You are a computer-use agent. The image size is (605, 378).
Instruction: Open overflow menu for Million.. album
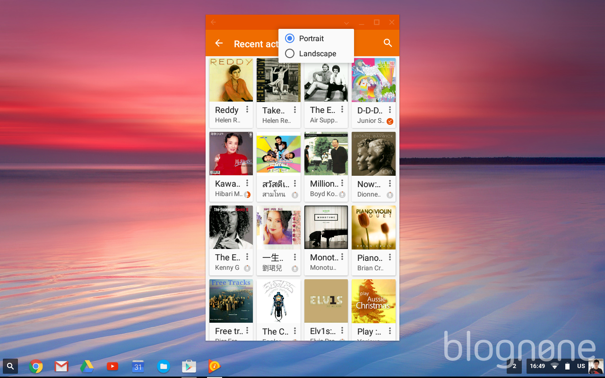[x=342, y=183]
